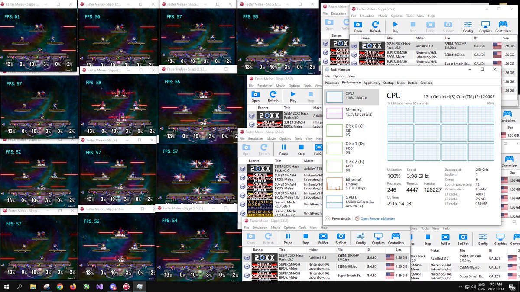Screen dimensions: 520x292
Task: Open Graphics in the bottom-center Slippi window
Action: (378, 239)
